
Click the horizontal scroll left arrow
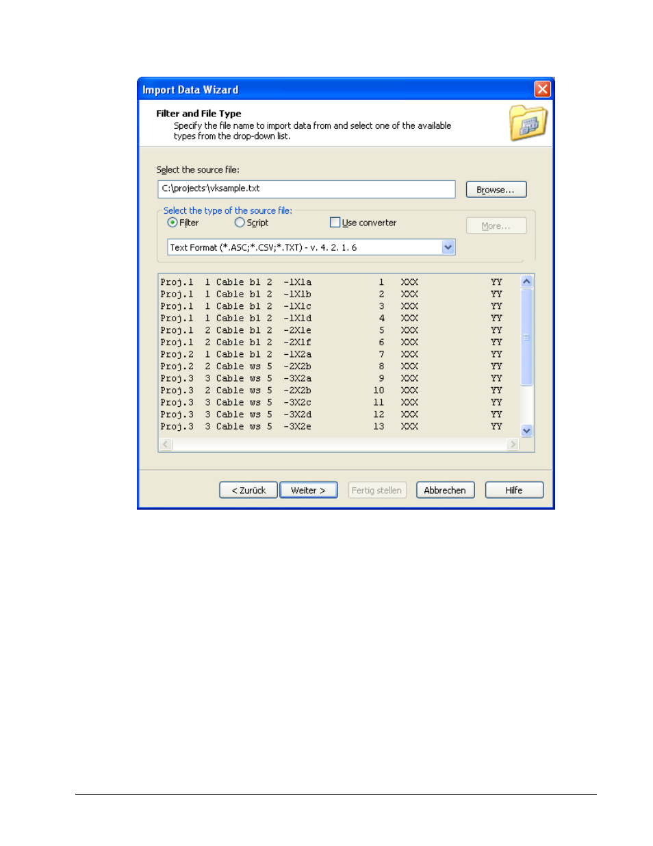[166, 445]
